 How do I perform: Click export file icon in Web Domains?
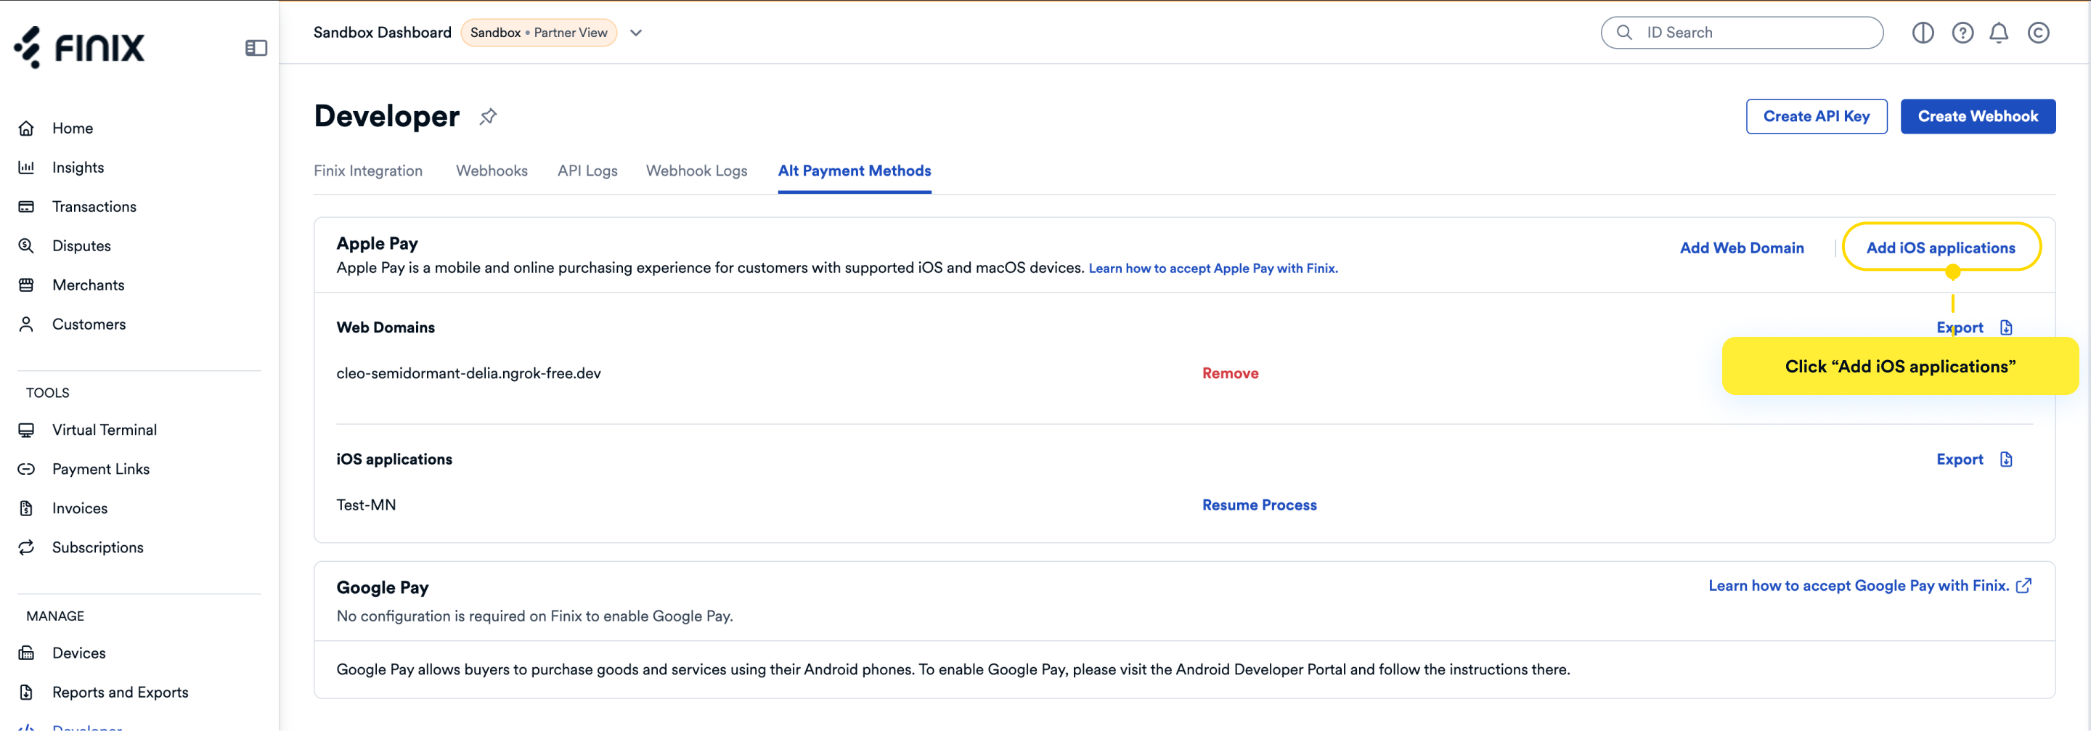(x=2006, y=328)
